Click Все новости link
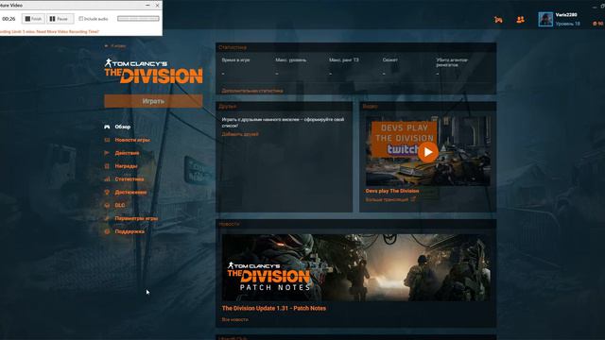Screen dimensions: 605x340 tap(234, 319)
